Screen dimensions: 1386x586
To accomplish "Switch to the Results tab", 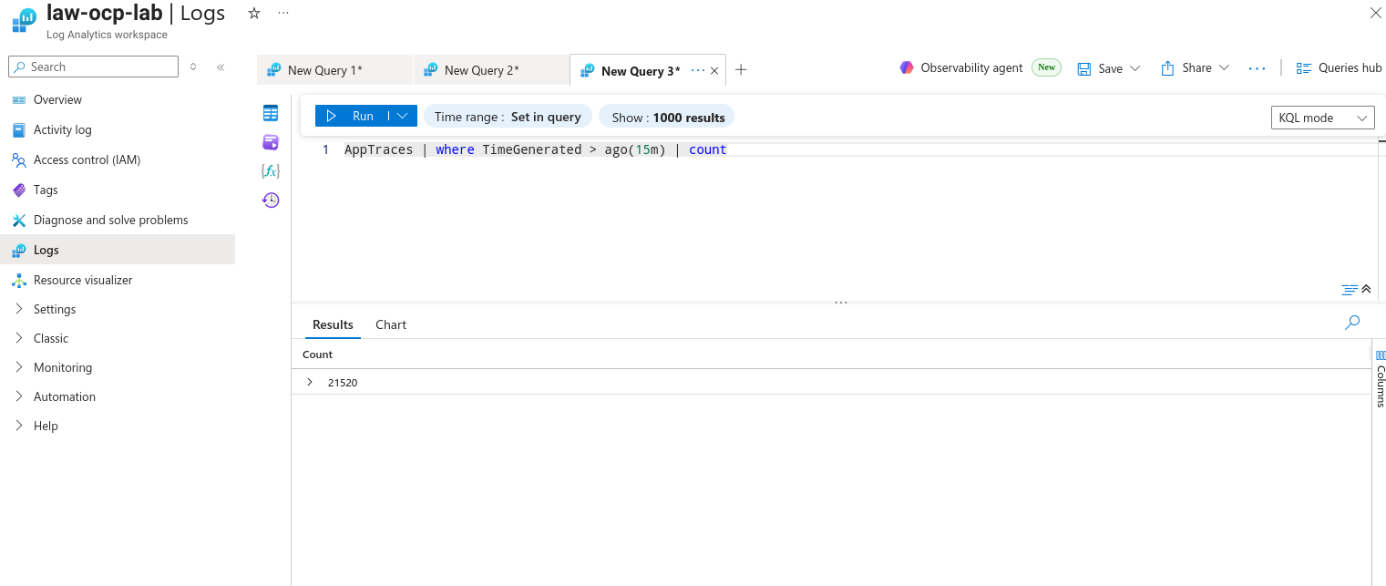I will [333, 324].
